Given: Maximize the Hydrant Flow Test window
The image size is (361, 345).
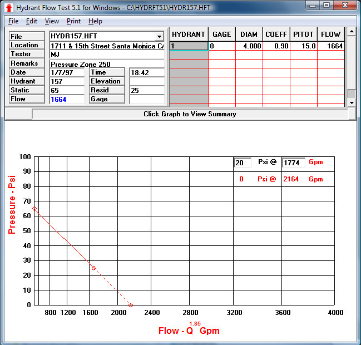Looking at the screenshot, I should click(327, 6).
